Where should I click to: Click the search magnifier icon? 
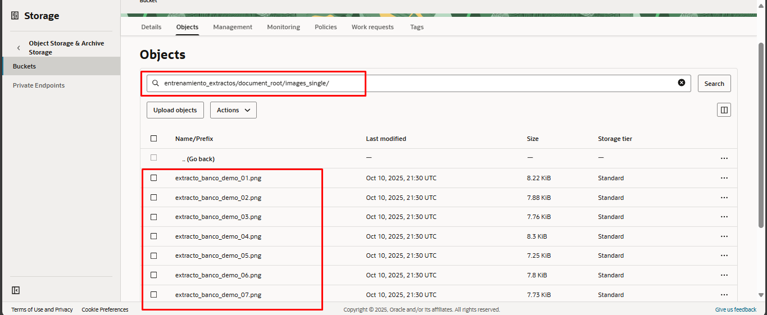click(156, 83)
